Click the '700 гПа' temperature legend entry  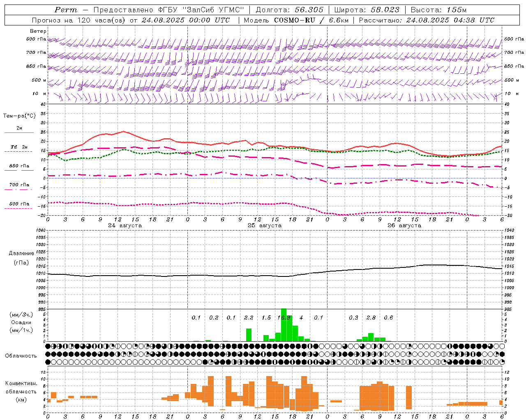coord(19,185)
